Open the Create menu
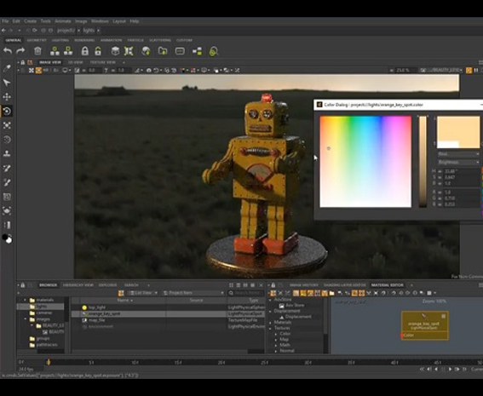The height and width of the screenshot is (396, 483). [30, 21]
